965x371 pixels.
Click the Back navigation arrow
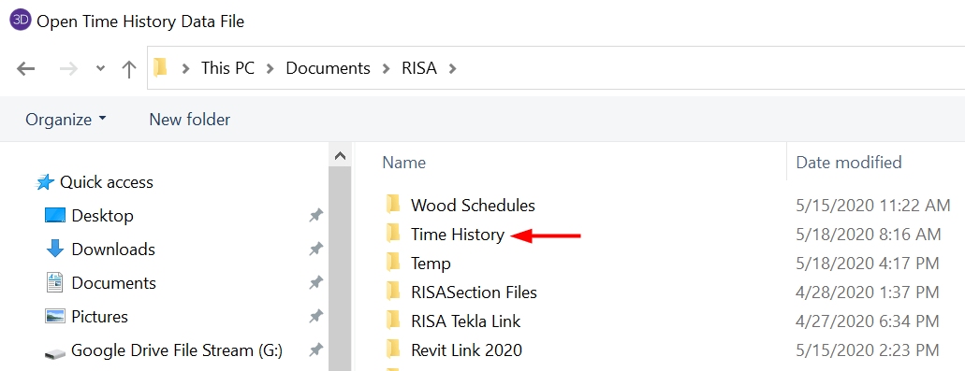pos(25,68)
